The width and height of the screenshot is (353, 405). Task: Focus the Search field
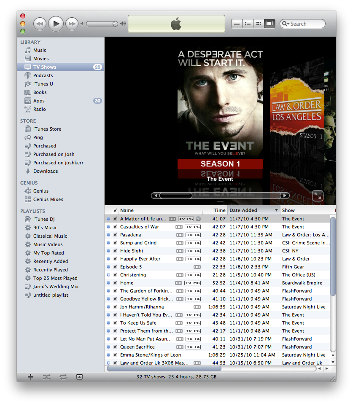point(302,24)
